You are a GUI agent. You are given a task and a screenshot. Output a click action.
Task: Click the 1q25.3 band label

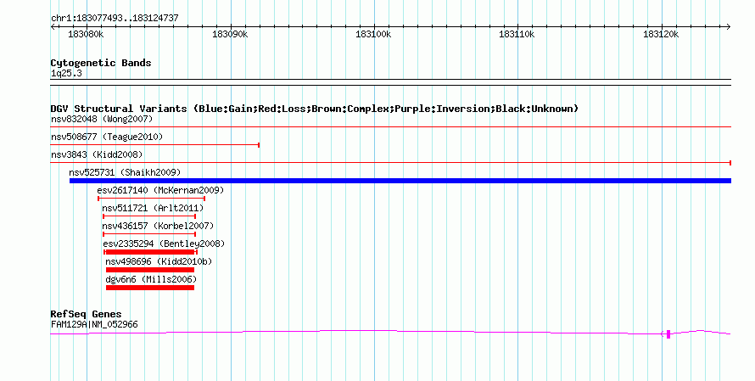pos(66,73)
